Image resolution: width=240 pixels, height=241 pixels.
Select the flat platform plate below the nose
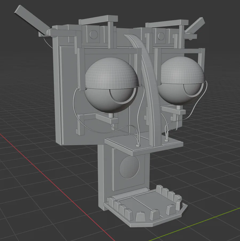(x=143, y=144)
